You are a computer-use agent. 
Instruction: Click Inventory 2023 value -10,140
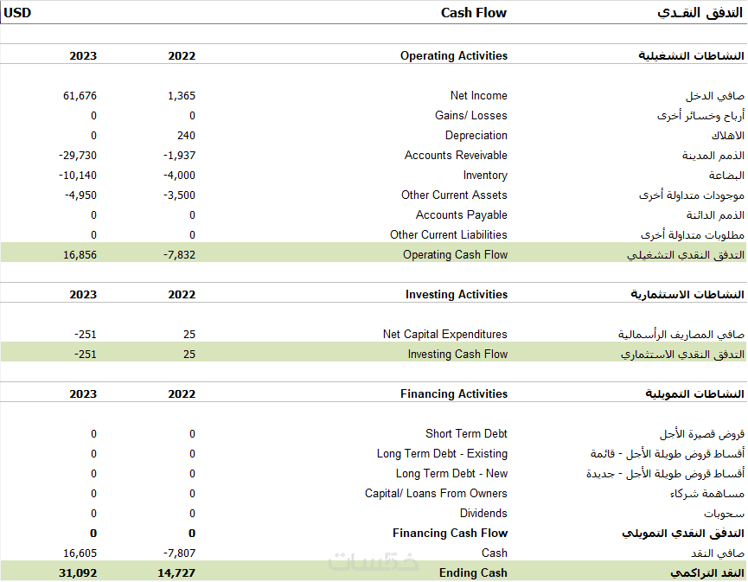tap(78, 176)
